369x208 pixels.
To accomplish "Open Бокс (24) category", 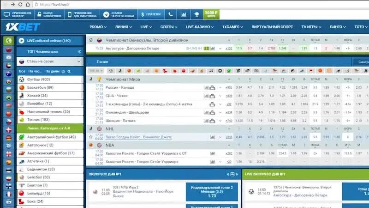I will [x=50, y=202].
